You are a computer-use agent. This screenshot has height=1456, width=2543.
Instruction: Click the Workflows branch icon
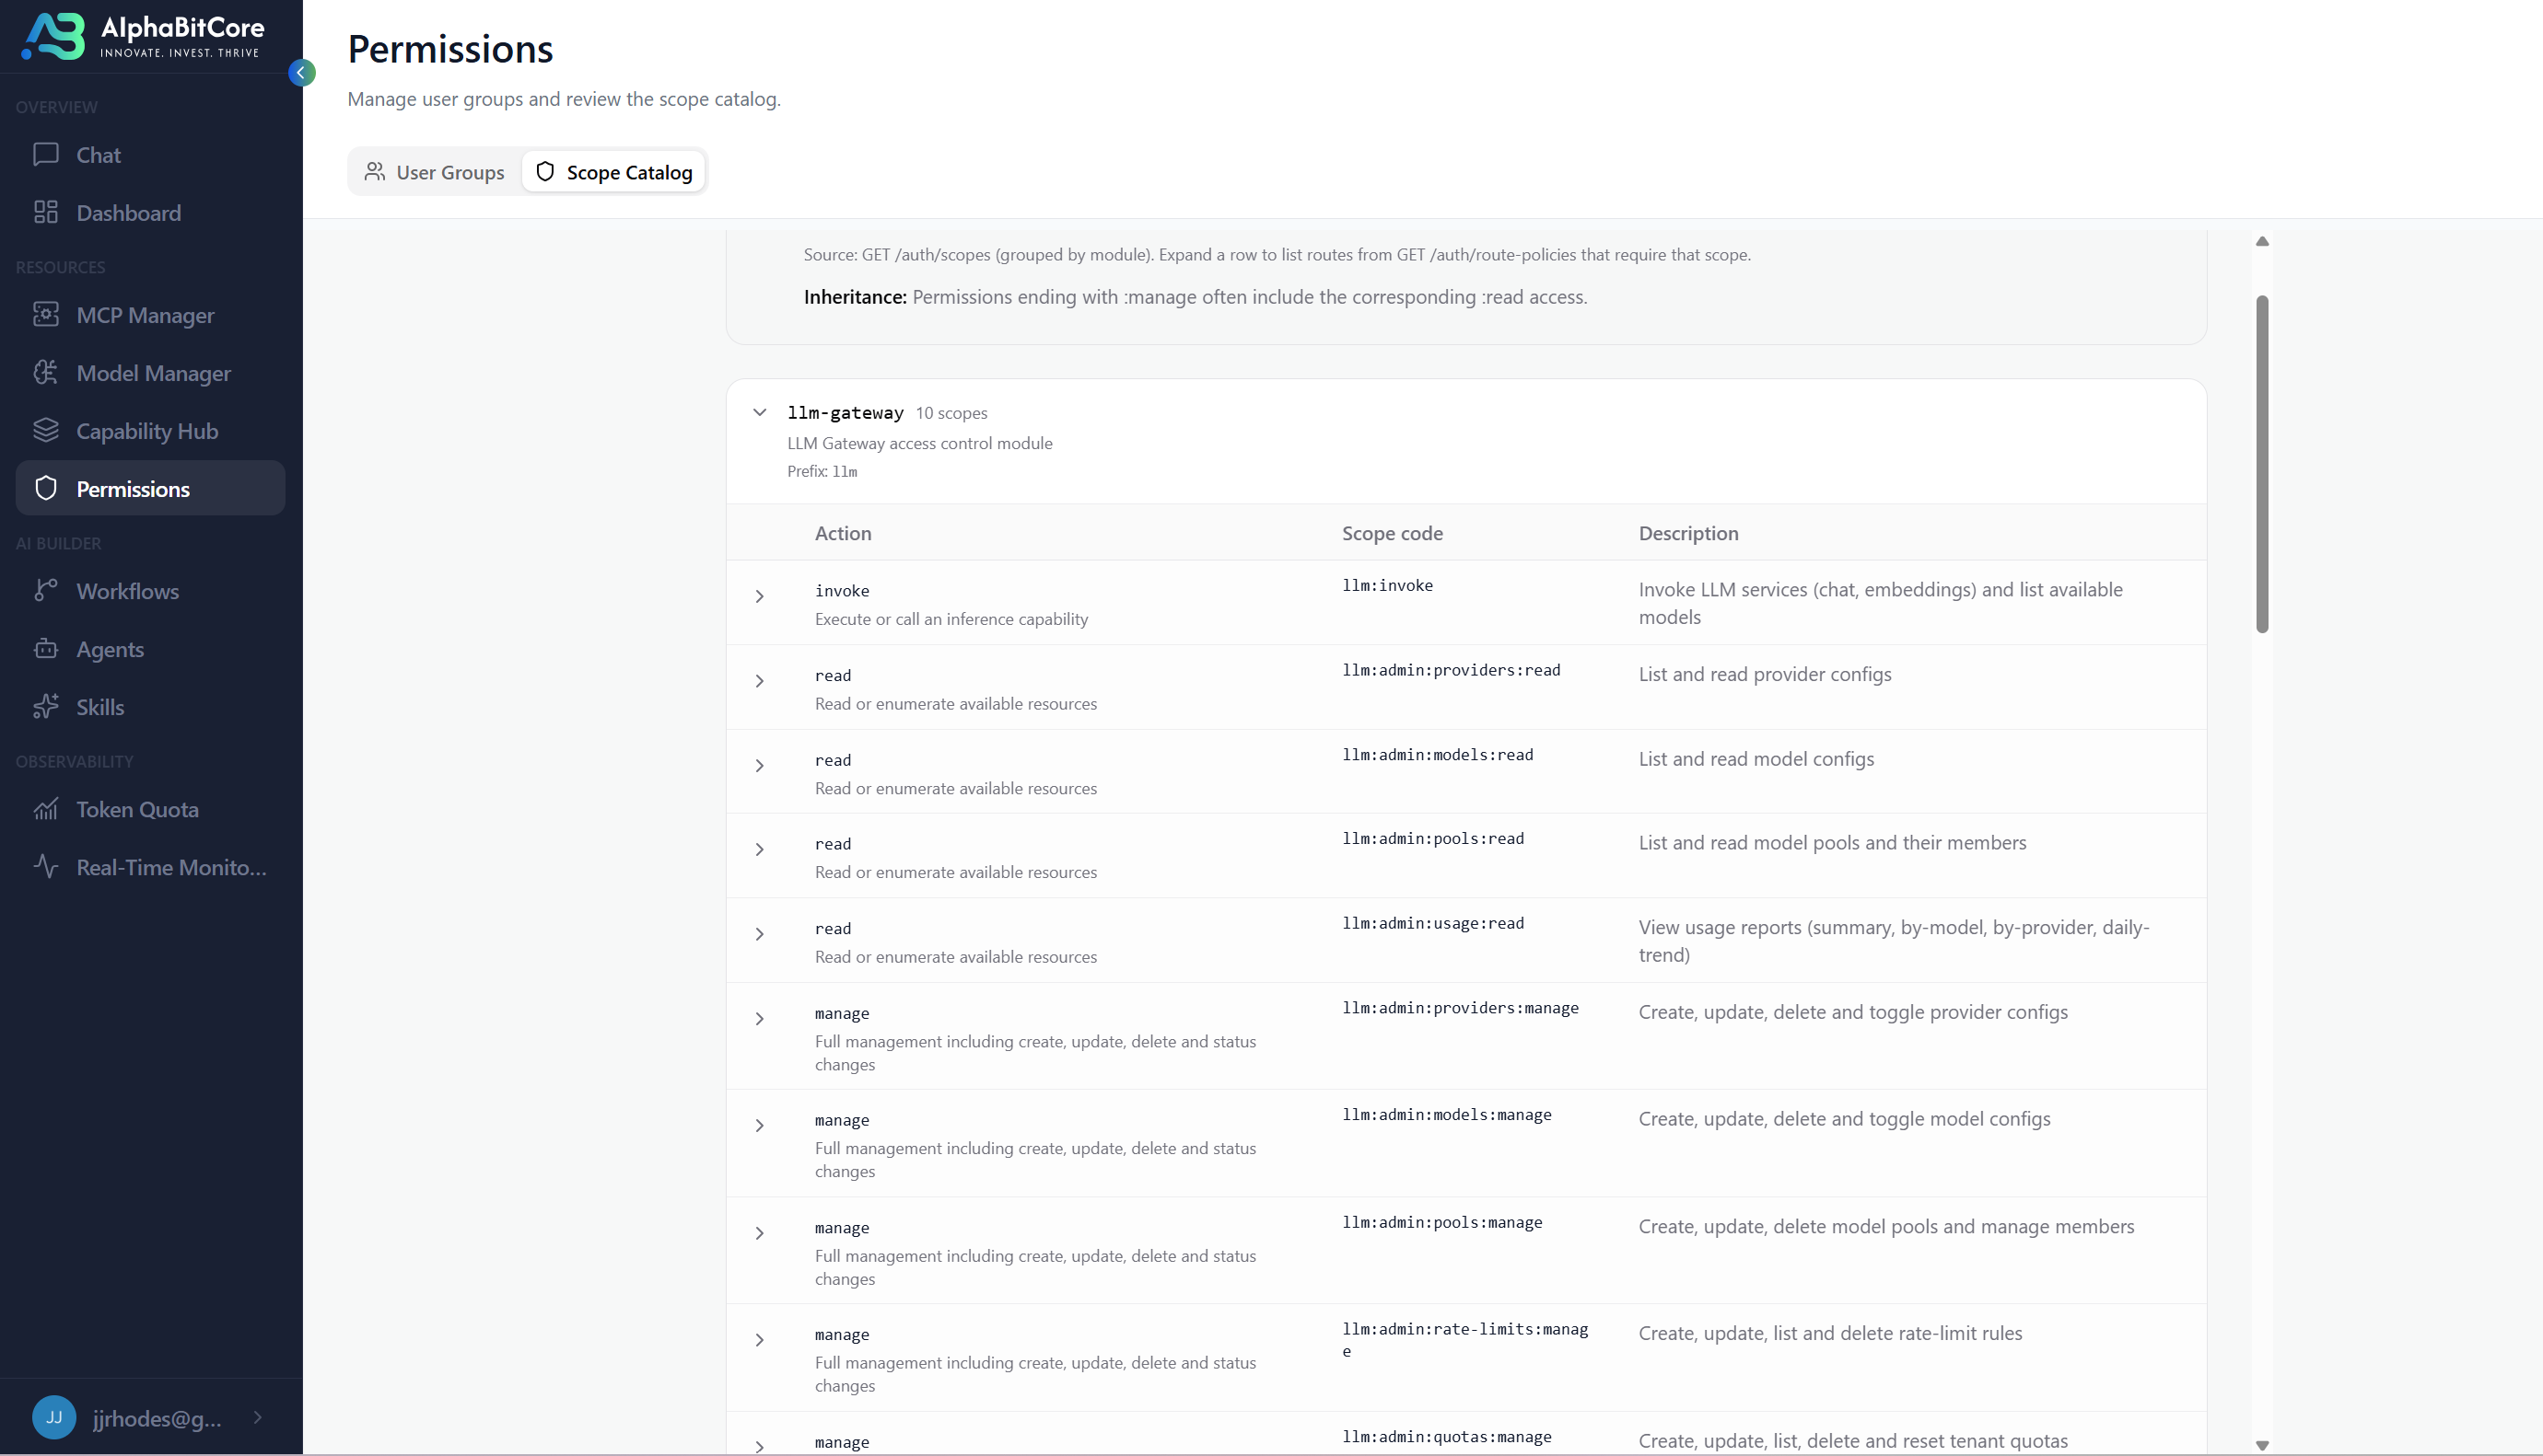[46, 591]
